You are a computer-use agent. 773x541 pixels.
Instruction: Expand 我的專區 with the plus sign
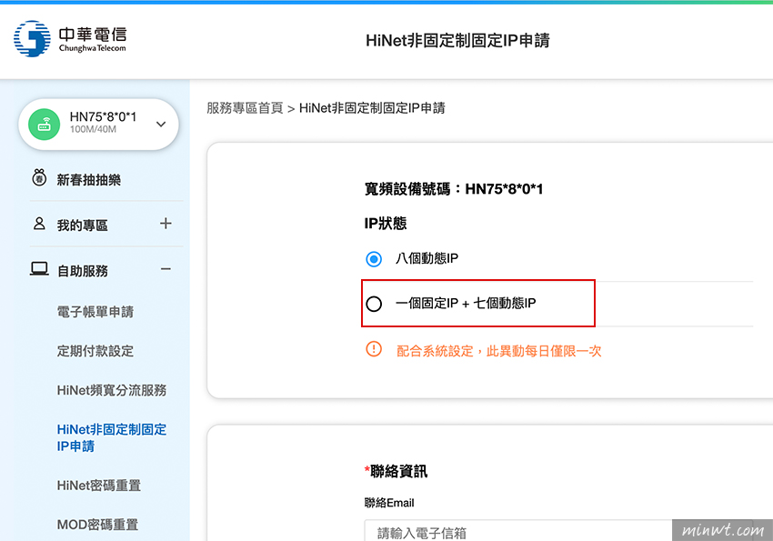(166, 224)
